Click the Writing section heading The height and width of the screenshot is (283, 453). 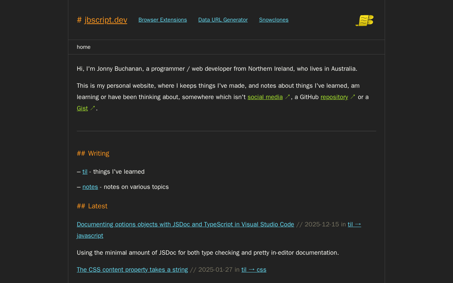[x=93, y=153]
